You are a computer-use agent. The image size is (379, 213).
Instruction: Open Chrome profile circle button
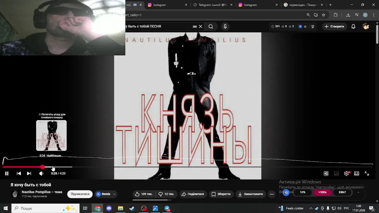pyautogui.click(x=365, y=15)
